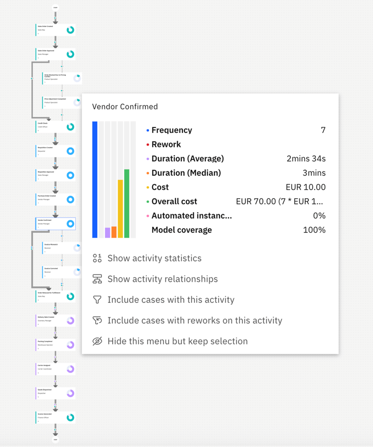Select the Requisition Created activity node
Viewport: 373px width, 447px height.
tap(51, 151)
